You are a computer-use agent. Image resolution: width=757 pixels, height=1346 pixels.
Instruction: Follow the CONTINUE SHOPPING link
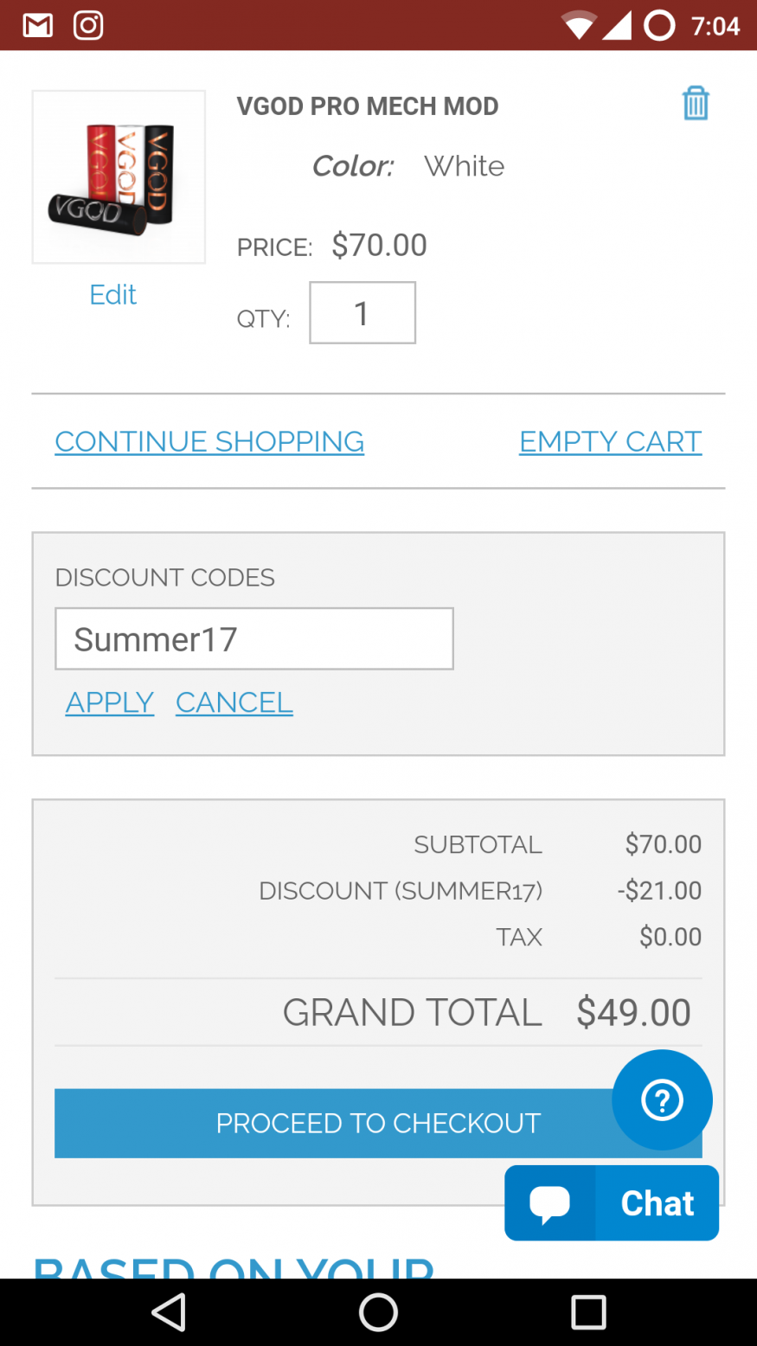click(209, 441)
